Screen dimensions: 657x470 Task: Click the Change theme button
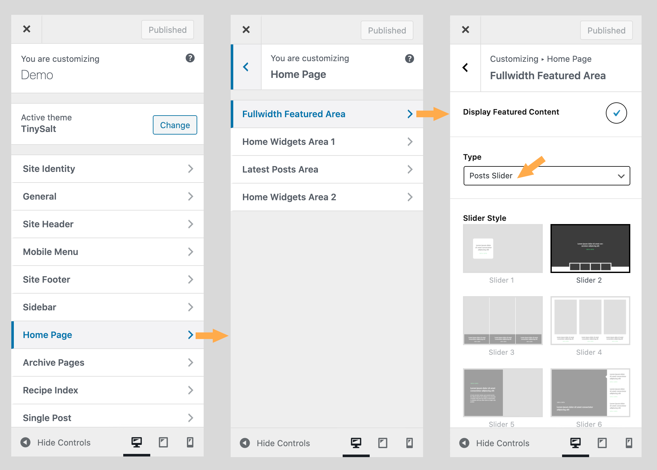coord(175,125)
